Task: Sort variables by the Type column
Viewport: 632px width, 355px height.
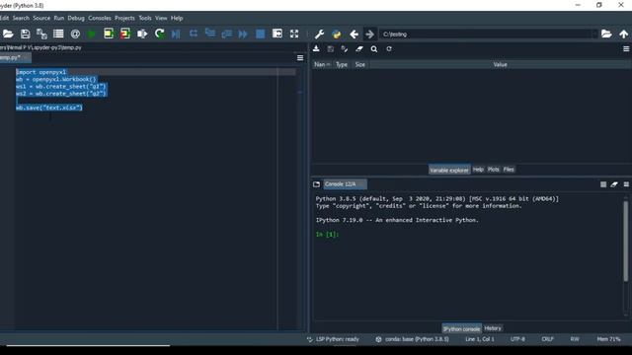Action: (342, 64)
